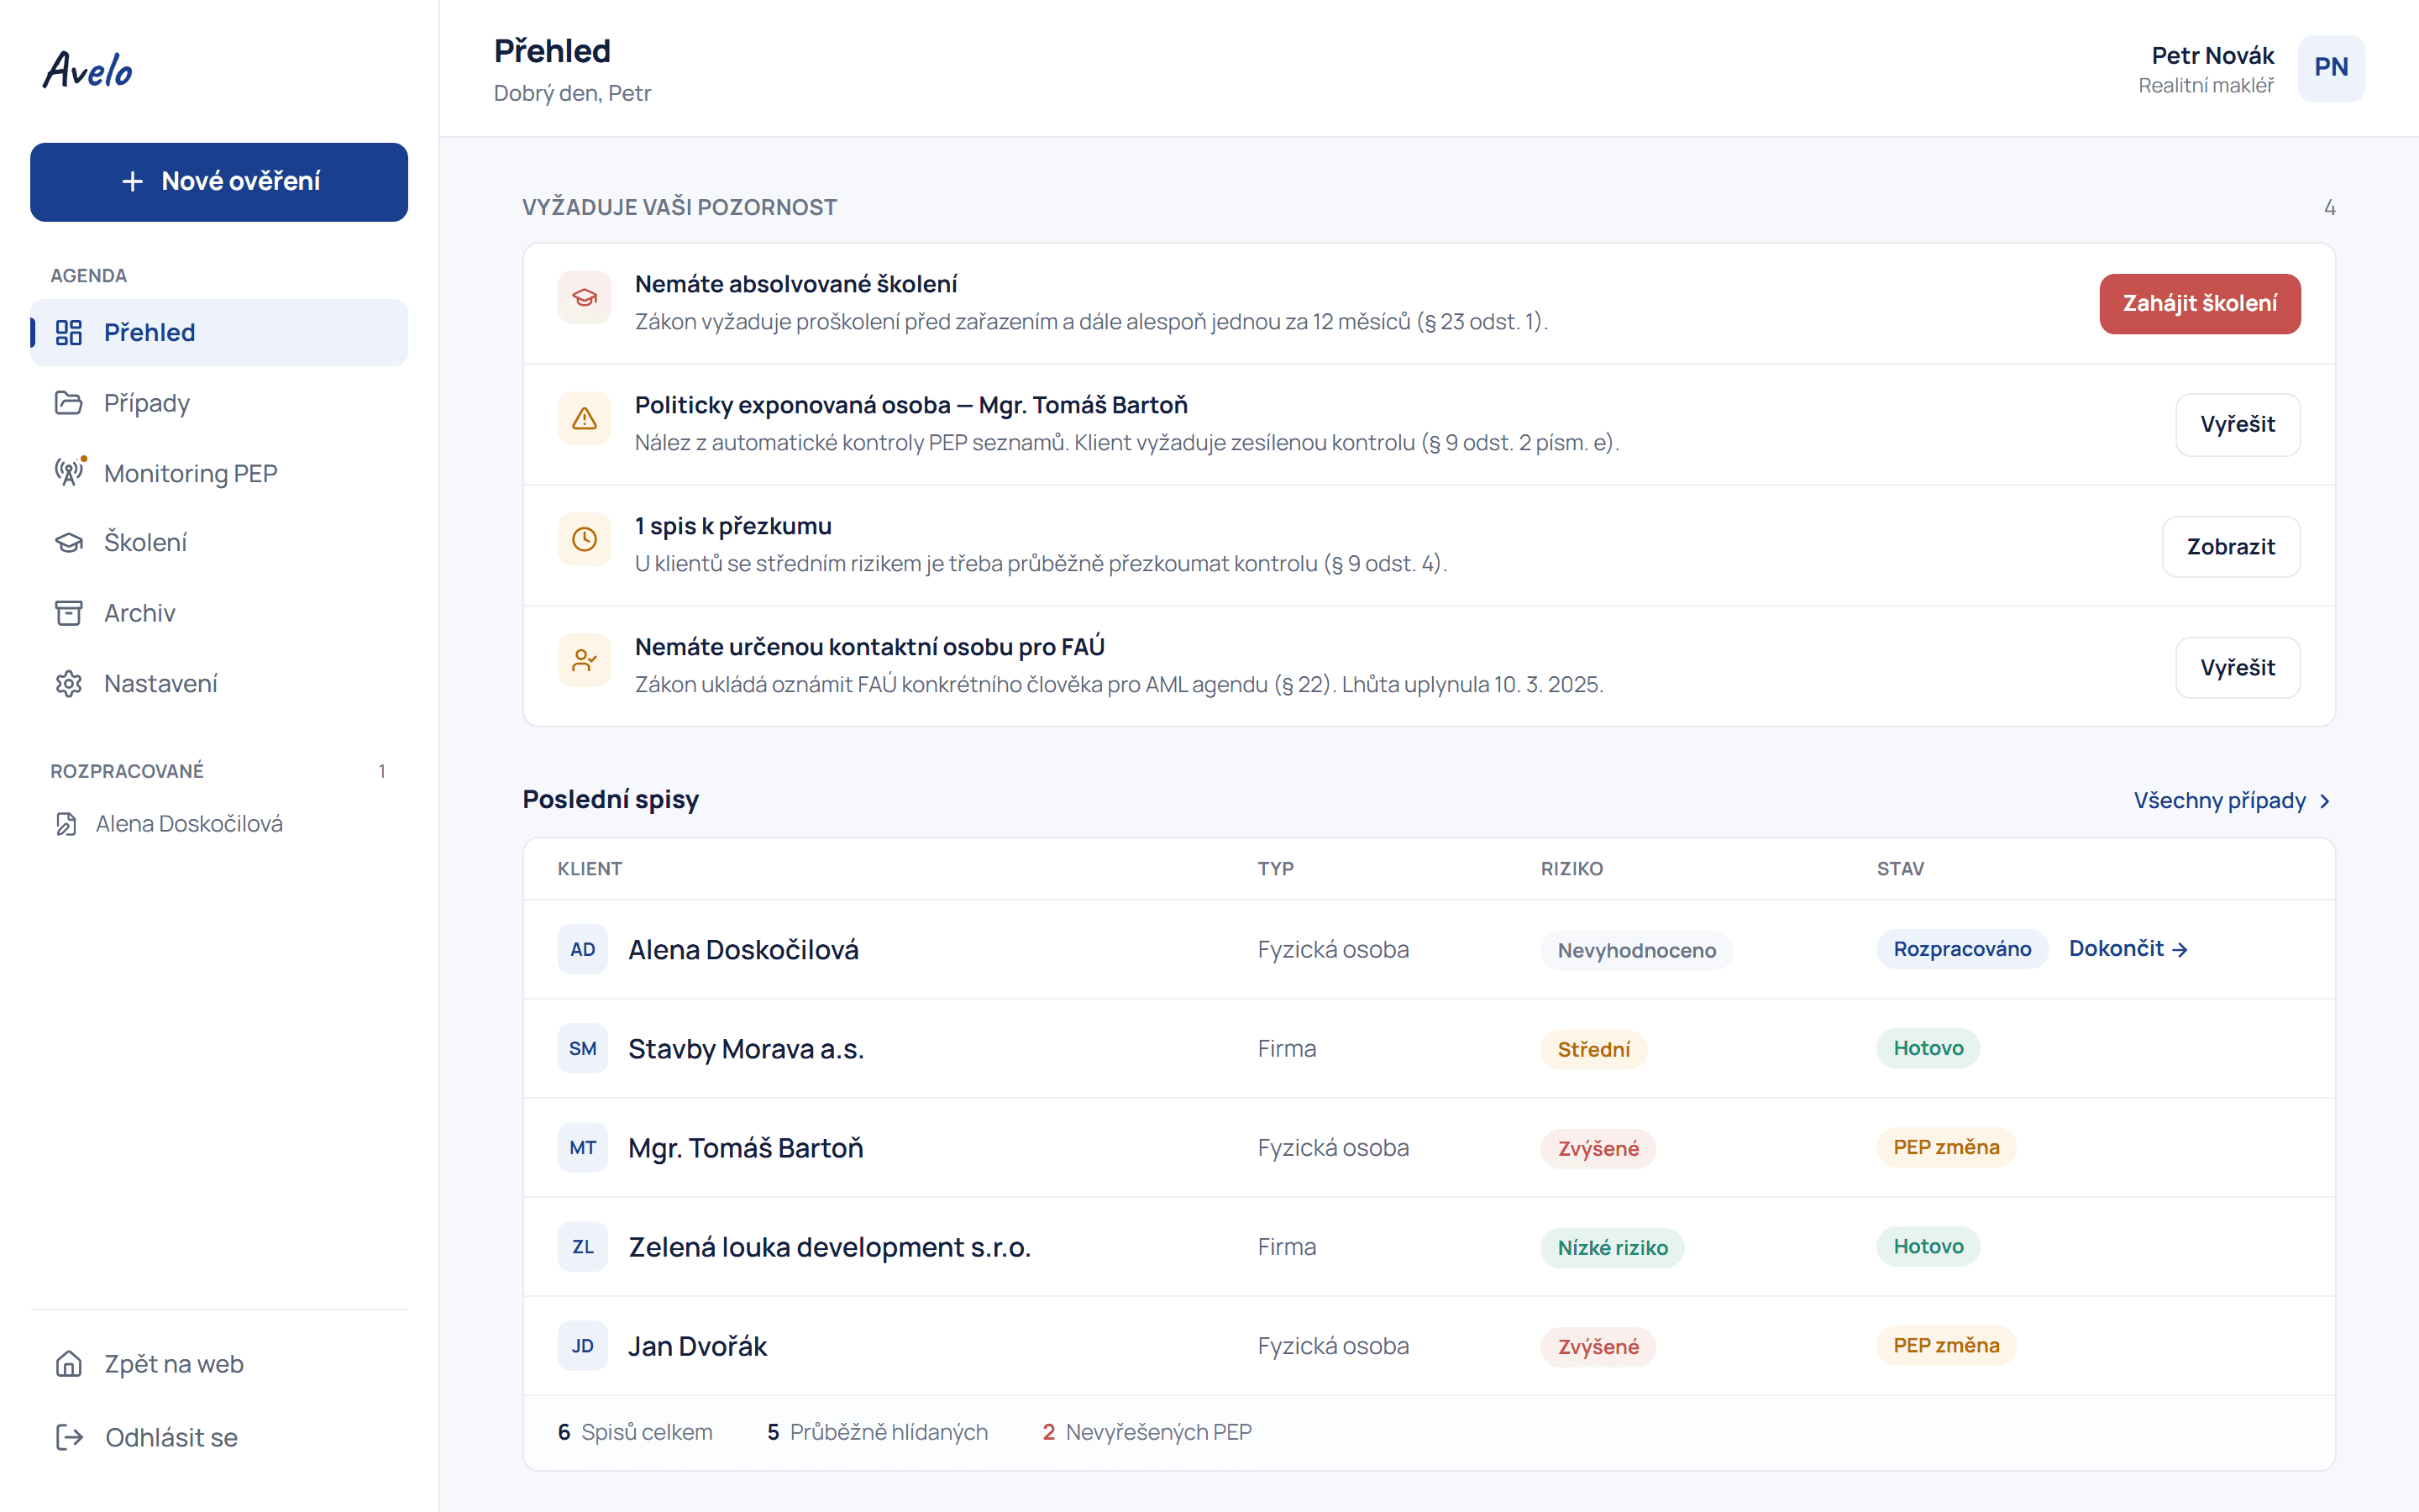Open the Přehled menu item
Viewport: 2419px width, 1512px height.
click(x=219, y=332)
